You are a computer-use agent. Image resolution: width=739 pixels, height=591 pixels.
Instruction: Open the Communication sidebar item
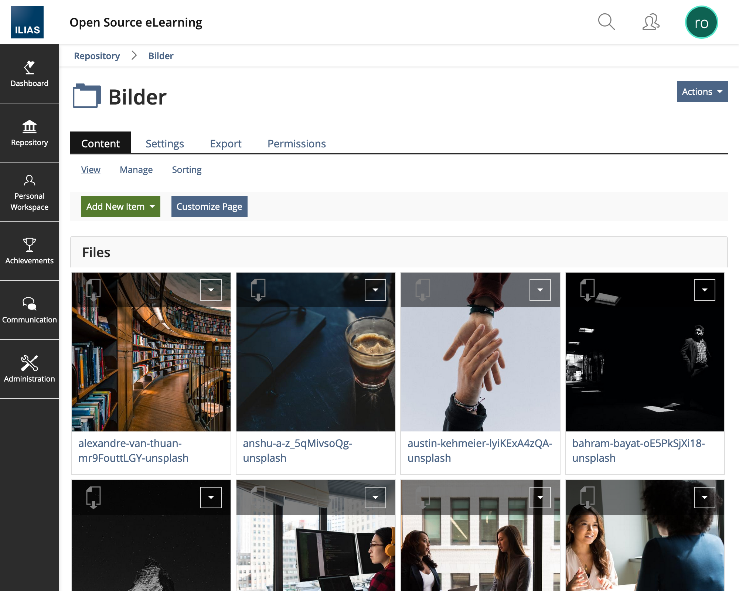click(30, 310)
